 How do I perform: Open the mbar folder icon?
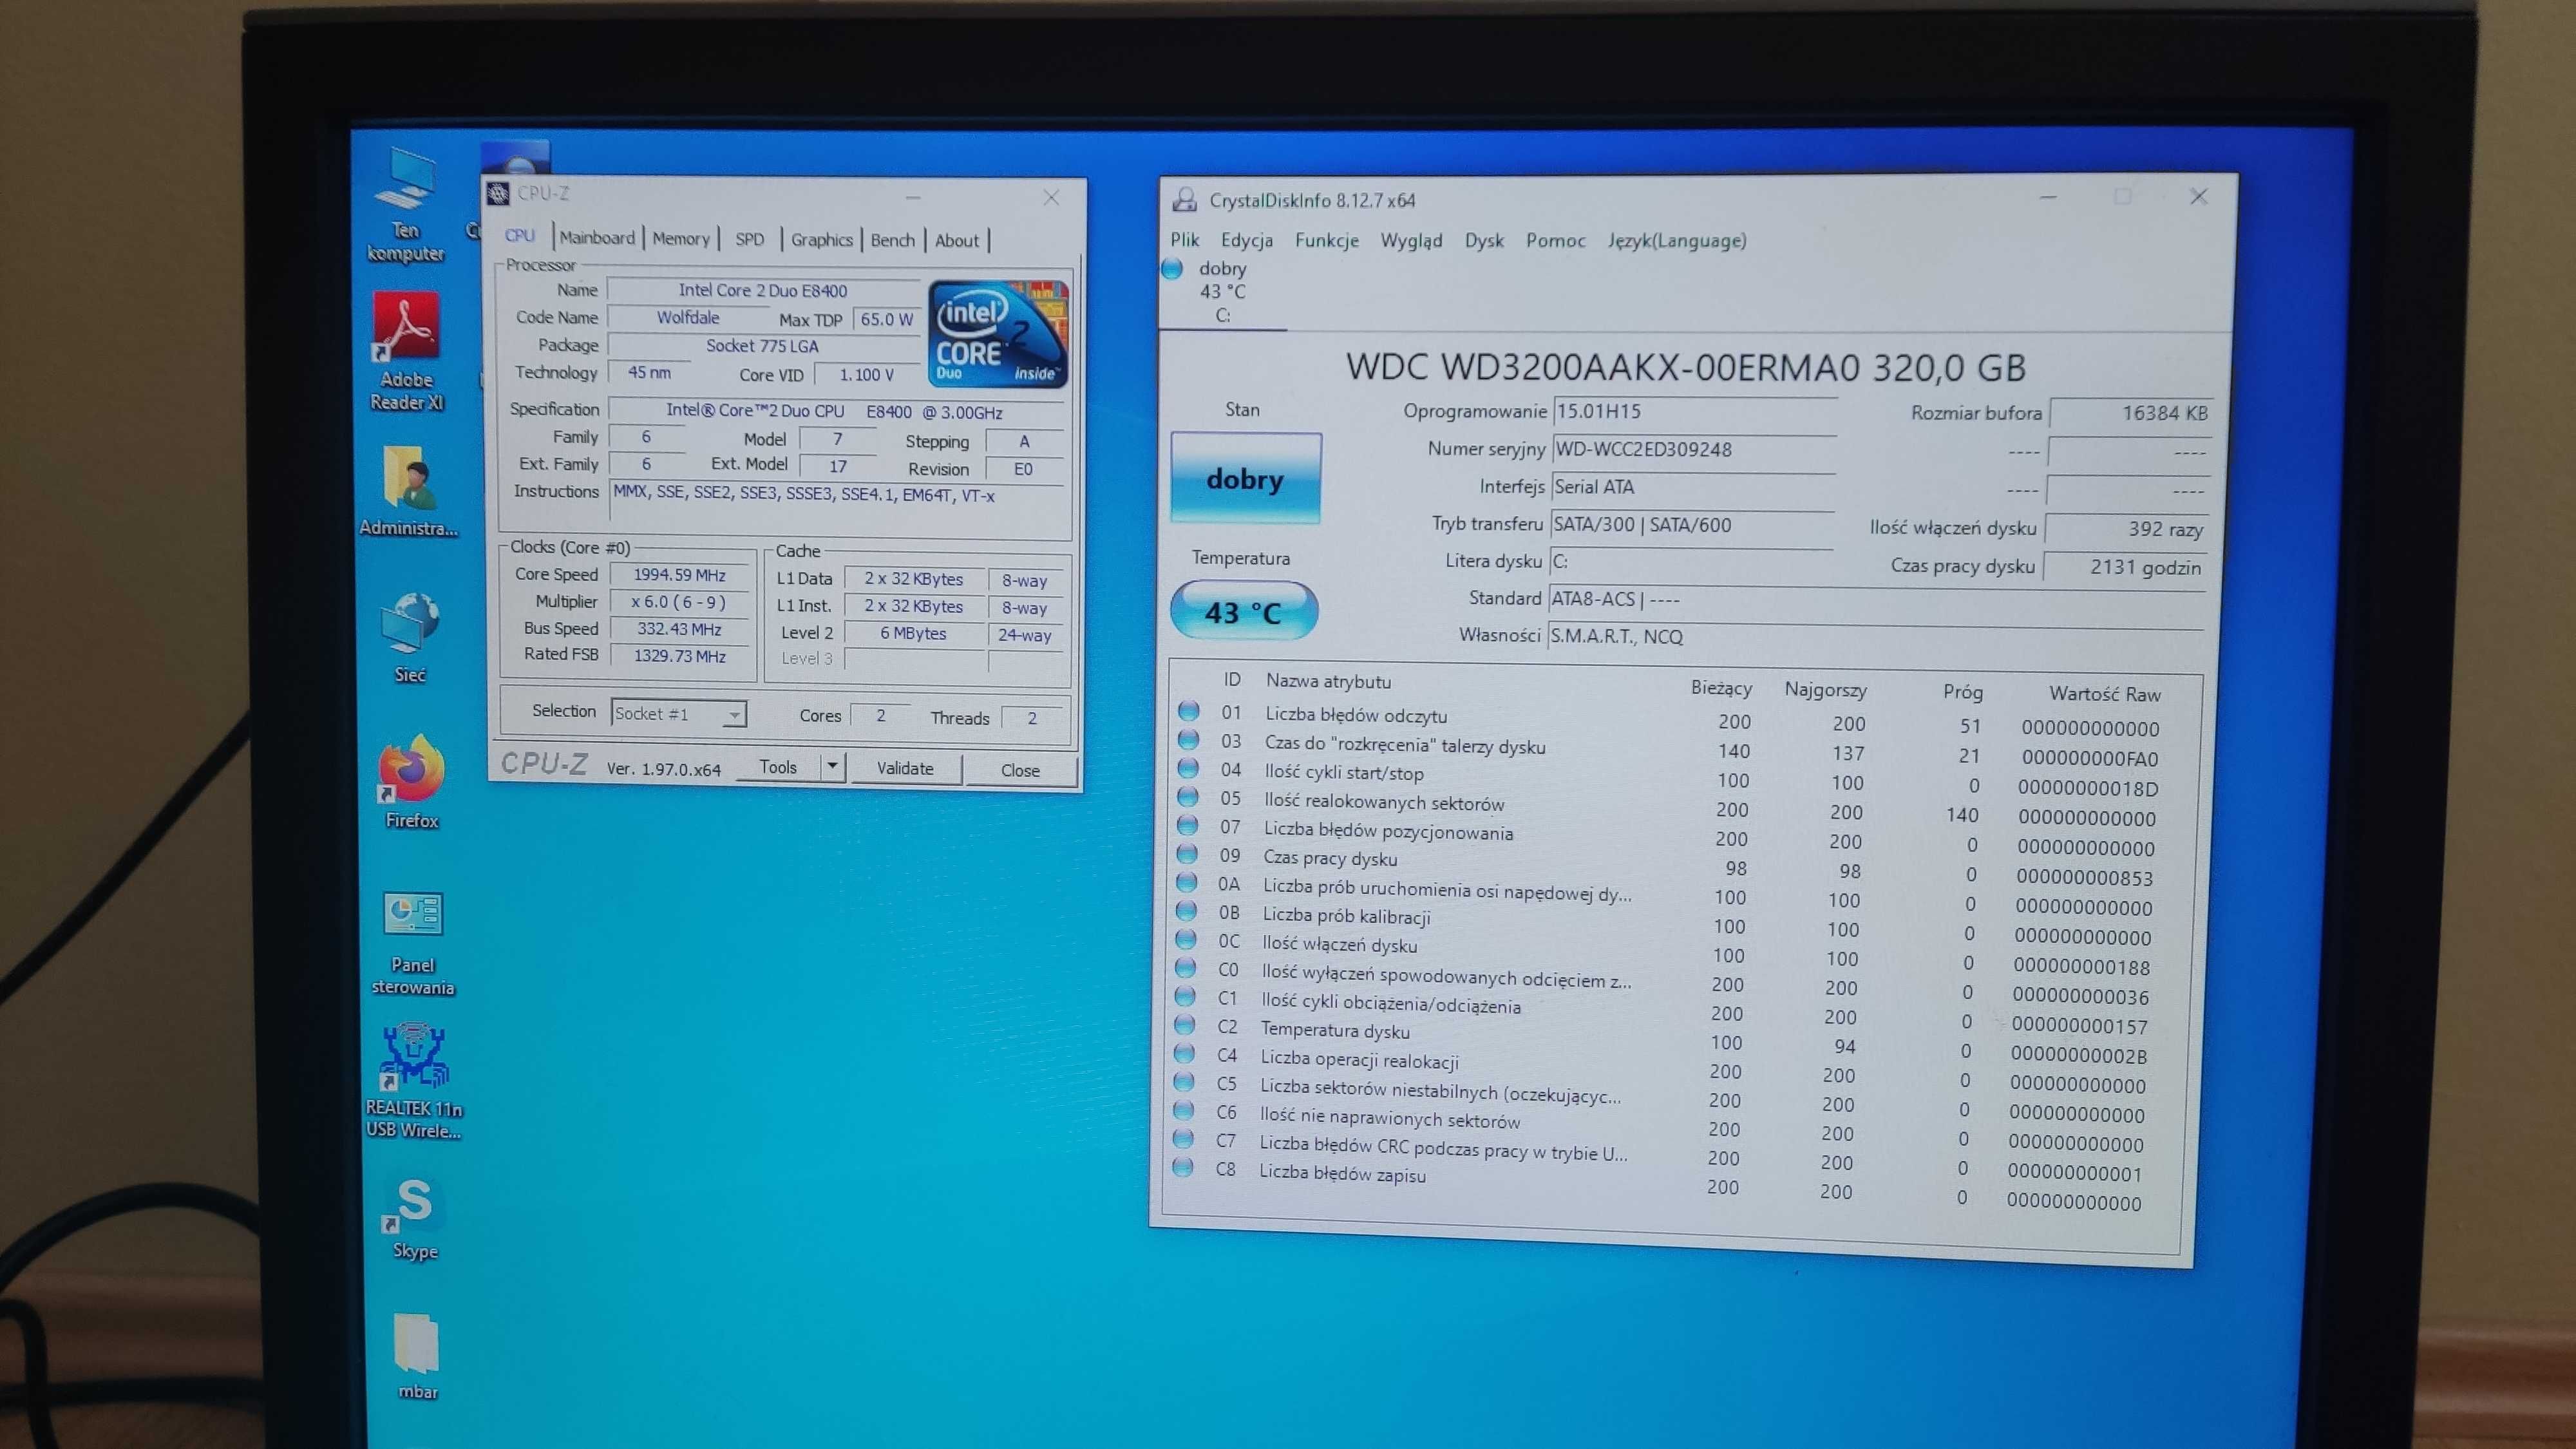pyautogui.click(x=417, y=1356)
